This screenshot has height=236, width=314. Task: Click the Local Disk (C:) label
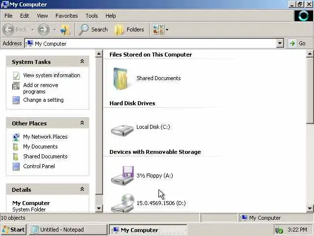[153, 127]
